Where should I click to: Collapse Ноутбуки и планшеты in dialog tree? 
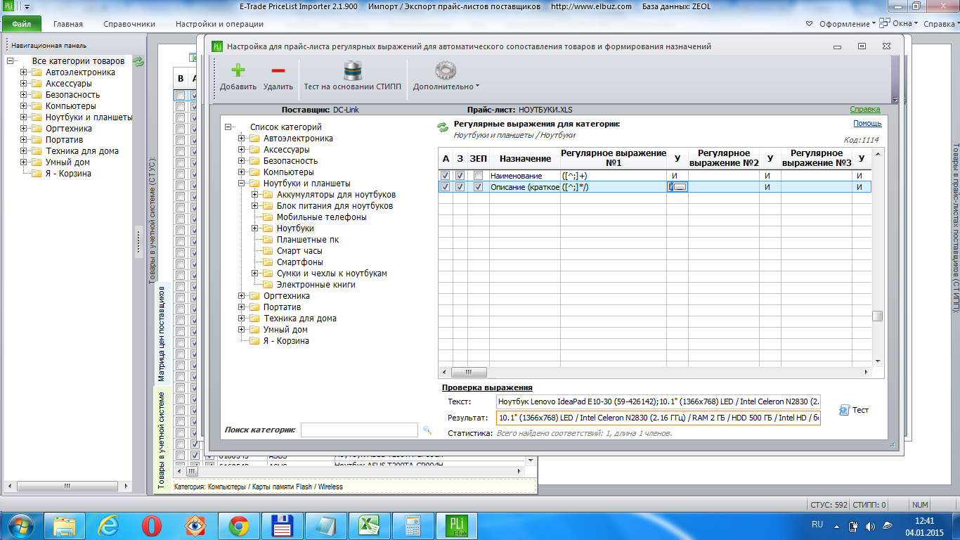point(242,184)
